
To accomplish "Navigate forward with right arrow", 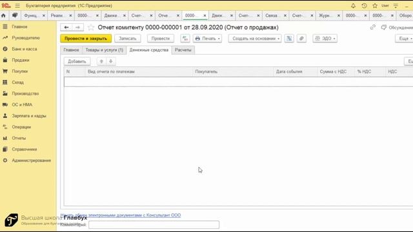I will click(77, 27).
